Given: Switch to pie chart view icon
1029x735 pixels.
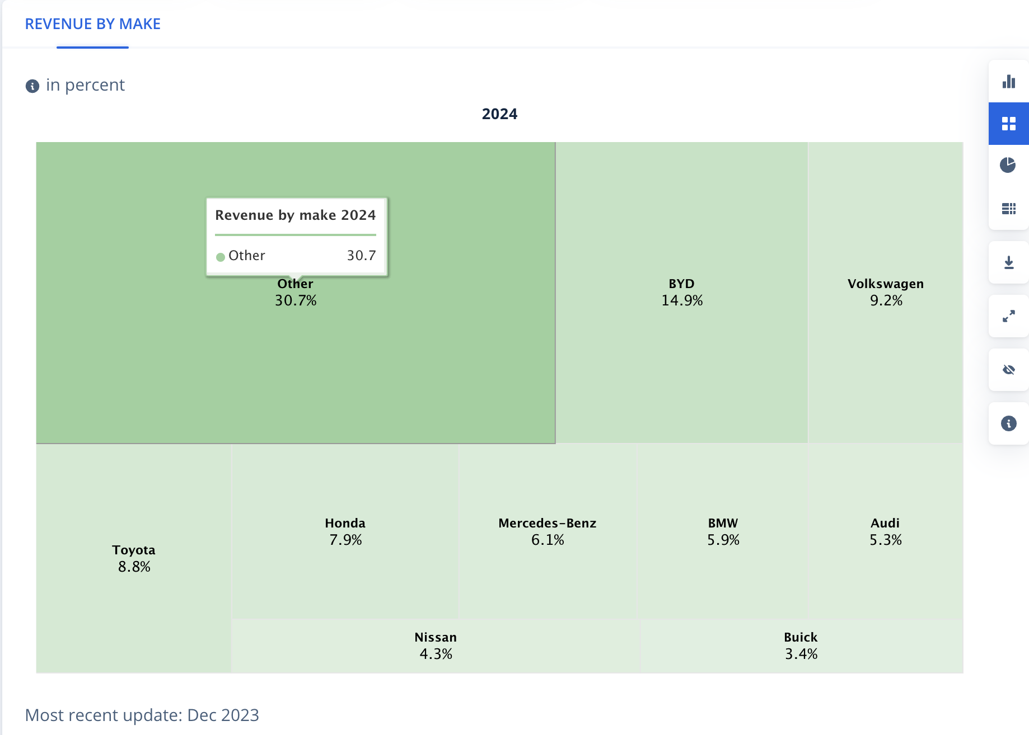Looking at the screenshot, I should 1009,166.
